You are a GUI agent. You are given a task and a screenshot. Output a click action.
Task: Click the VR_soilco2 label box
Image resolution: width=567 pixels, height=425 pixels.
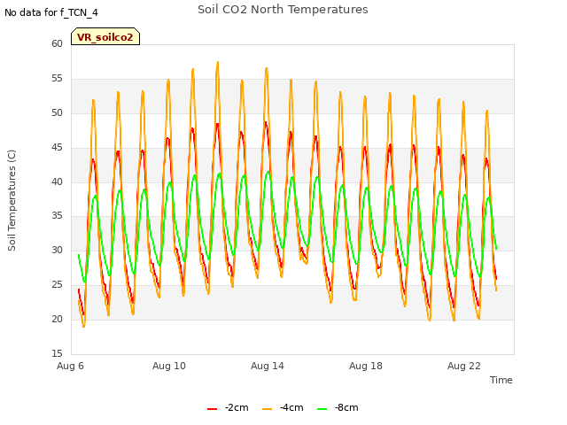coord(105,36)
